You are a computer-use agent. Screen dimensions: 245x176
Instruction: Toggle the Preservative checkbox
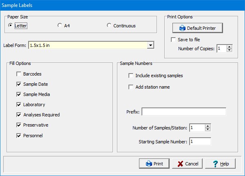19,125
